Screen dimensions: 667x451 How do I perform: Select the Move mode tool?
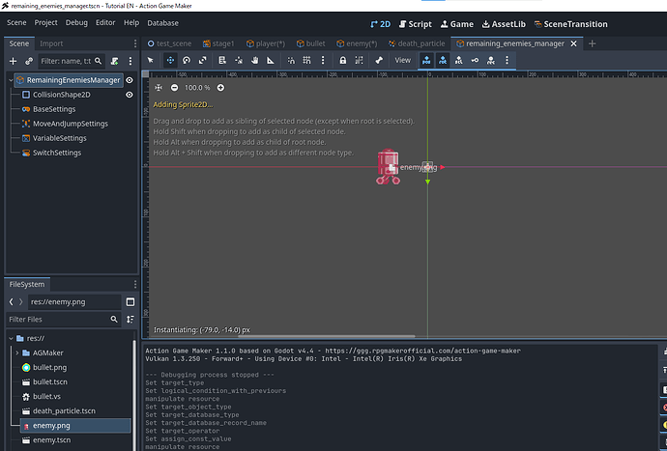pos(171,60)
